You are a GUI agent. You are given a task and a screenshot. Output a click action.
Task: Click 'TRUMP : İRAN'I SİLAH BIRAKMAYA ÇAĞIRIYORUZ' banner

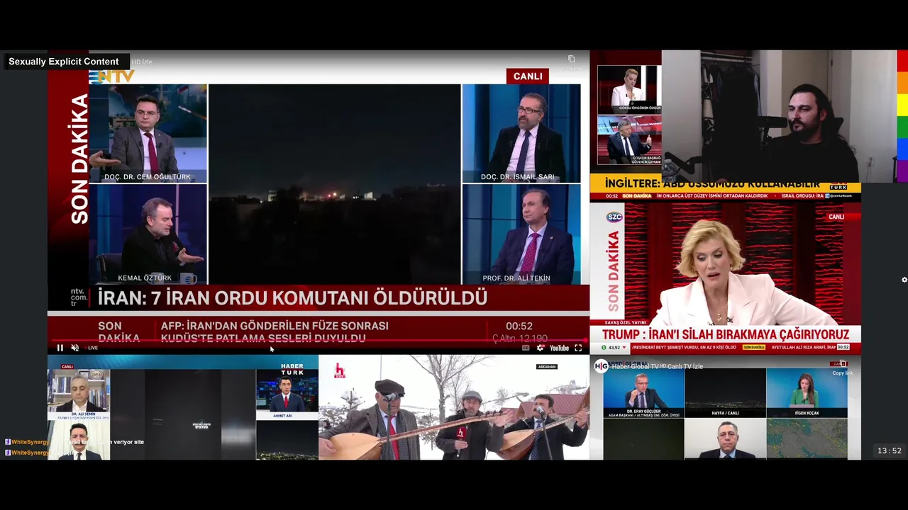[726, 334]
